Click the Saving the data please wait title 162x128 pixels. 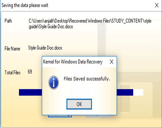point(25,5)
